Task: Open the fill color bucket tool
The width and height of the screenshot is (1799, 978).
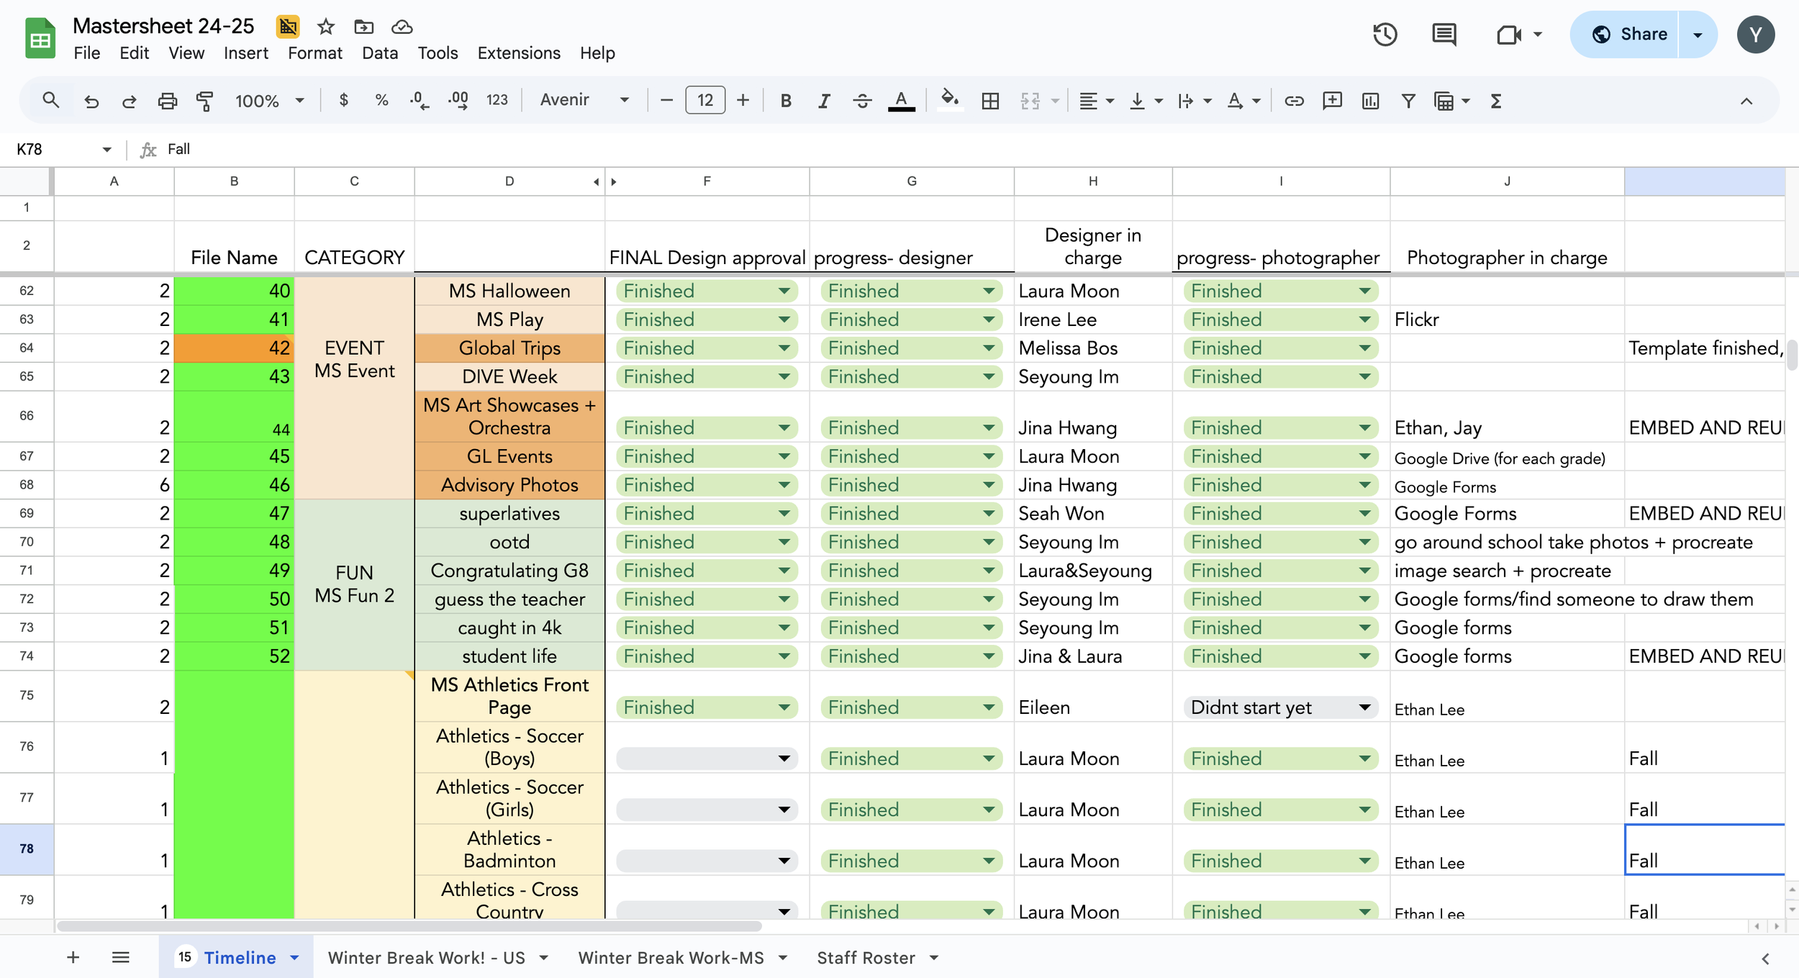Action: click(949, 100)
